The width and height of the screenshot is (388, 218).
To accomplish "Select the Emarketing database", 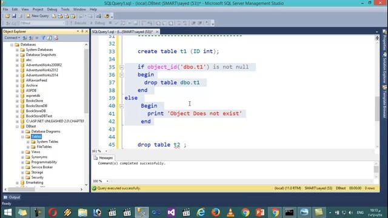I will [x=35, y=183].
